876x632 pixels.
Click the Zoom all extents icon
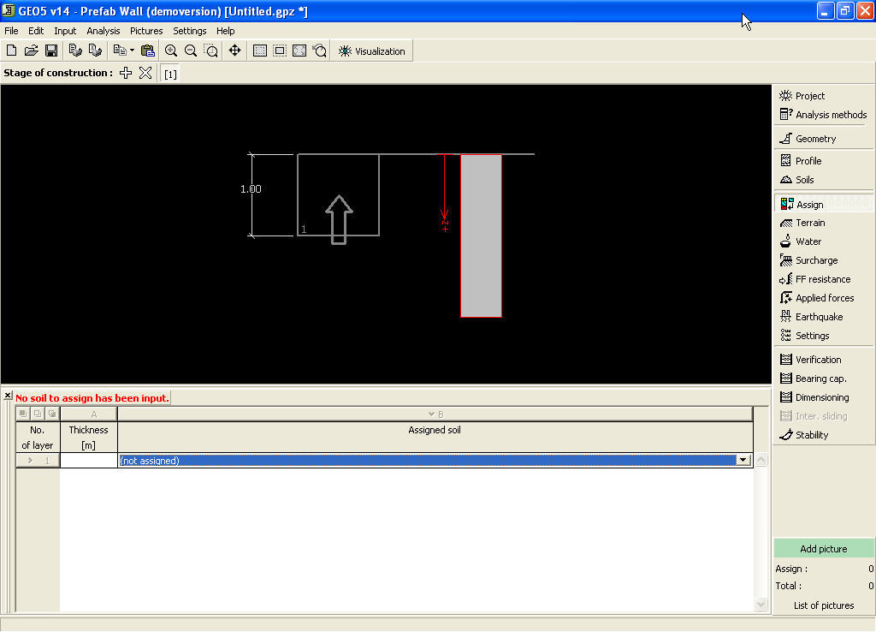pos(299,51)
